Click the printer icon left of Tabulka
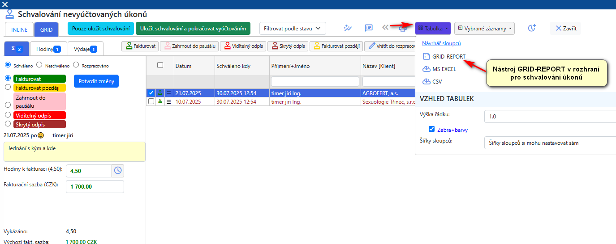Viewport: 616px width, 244px height. pos(403,29)
